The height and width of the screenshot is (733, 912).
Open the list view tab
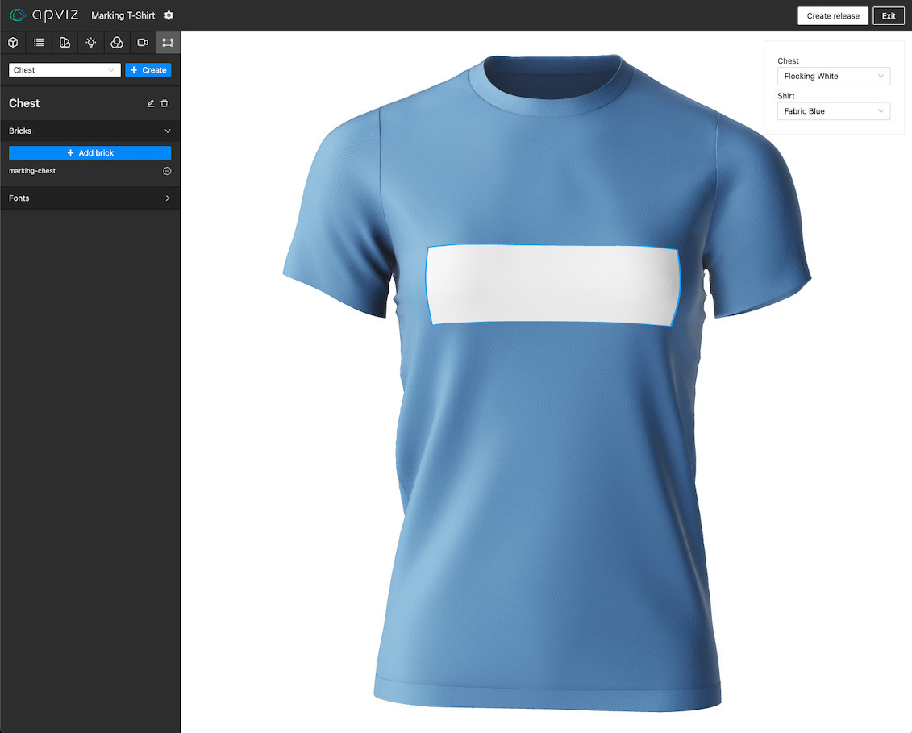point(39,43)
